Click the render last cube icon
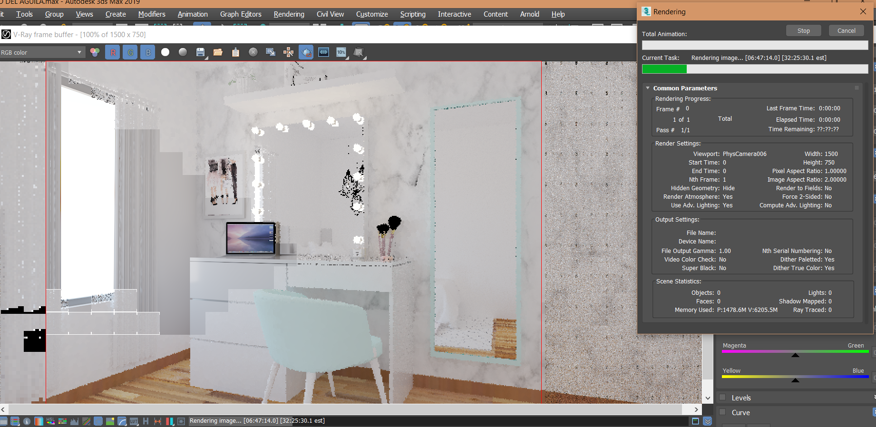 (359, 52)
